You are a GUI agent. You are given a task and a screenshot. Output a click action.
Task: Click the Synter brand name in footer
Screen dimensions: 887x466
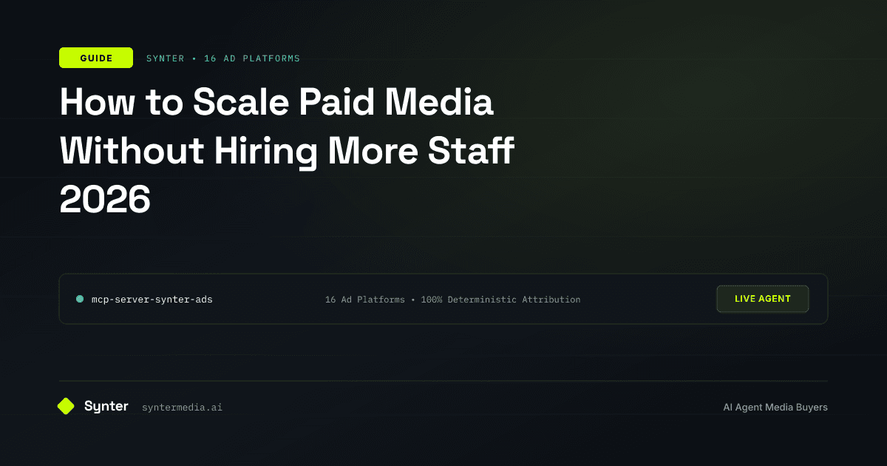click(x=106, y=406)
